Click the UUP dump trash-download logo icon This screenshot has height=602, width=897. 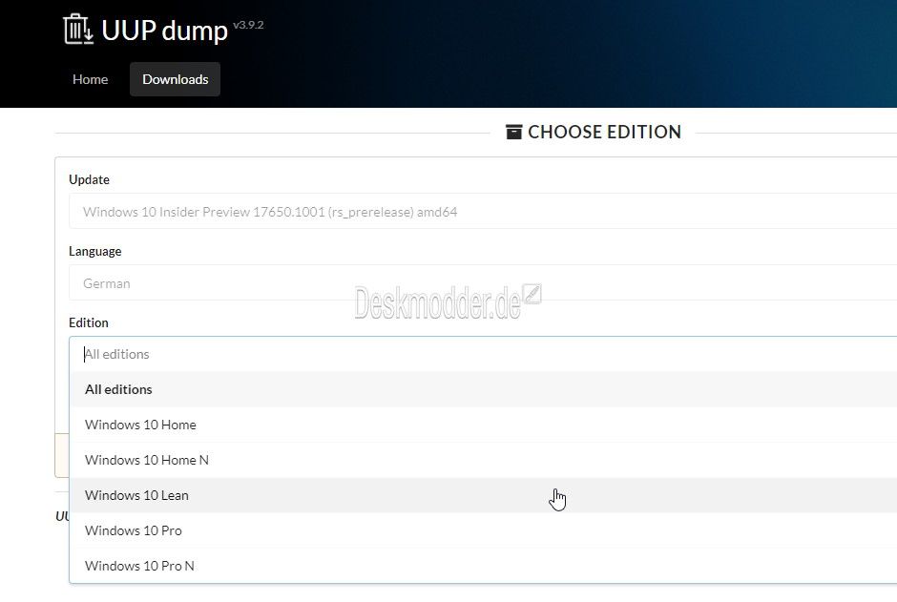click(78, 30)
